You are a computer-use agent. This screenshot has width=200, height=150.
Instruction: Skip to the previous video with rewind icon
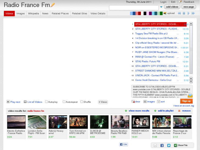pyautogui.click(x=179, y=13)
